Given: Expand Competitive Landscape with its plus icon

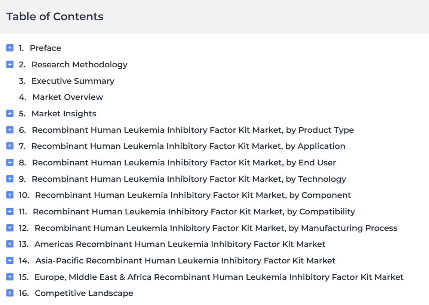Looking at the screenshot, I should pyautogui.click(x=10, y=293).
